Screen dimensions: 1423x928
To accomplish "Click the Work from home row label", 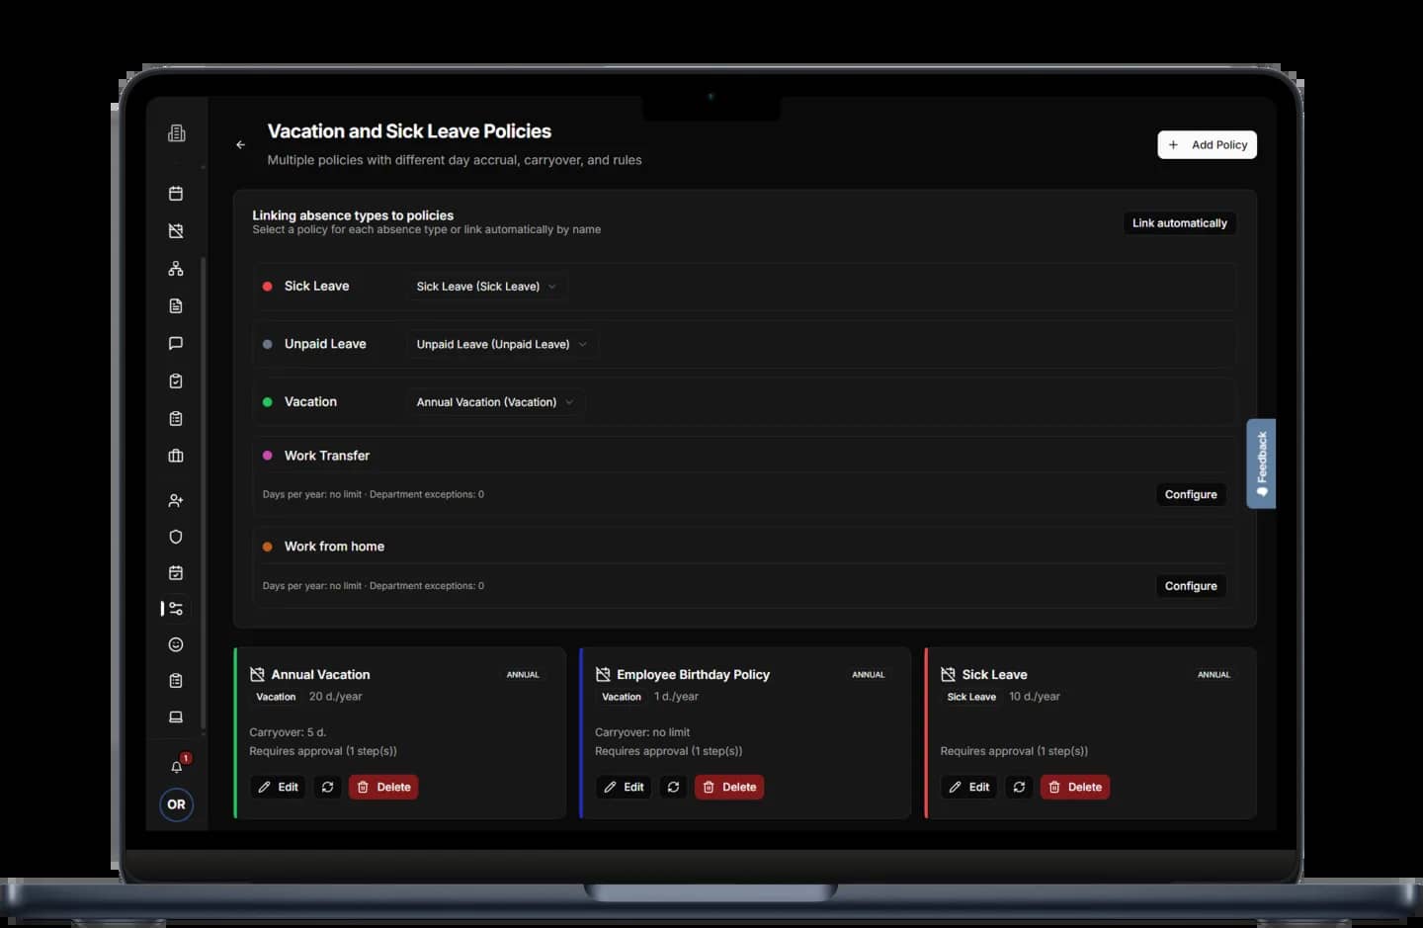I will coord(334,547).
